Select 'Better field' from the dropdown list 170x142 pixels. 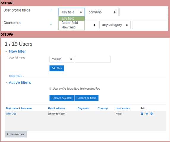pos(70,23)
